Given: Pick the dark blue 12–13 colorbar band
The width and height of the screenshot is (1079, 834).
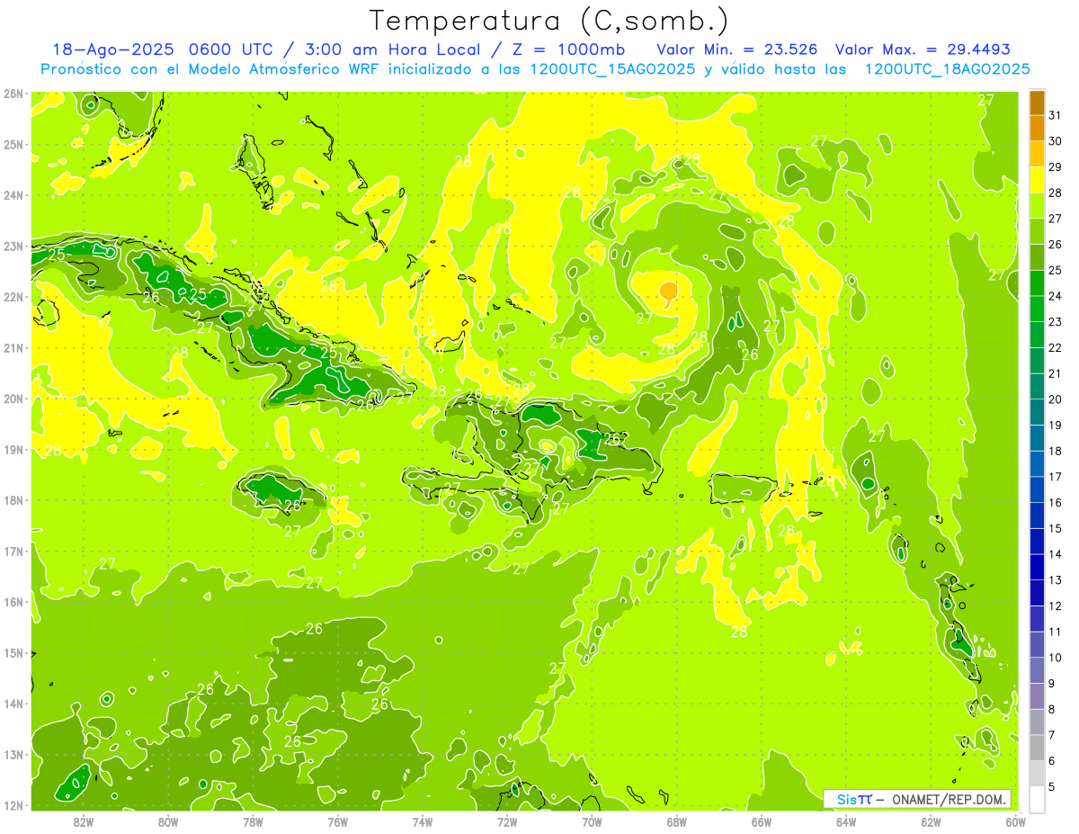Looking at the screenshot, I should [1037, 593].
